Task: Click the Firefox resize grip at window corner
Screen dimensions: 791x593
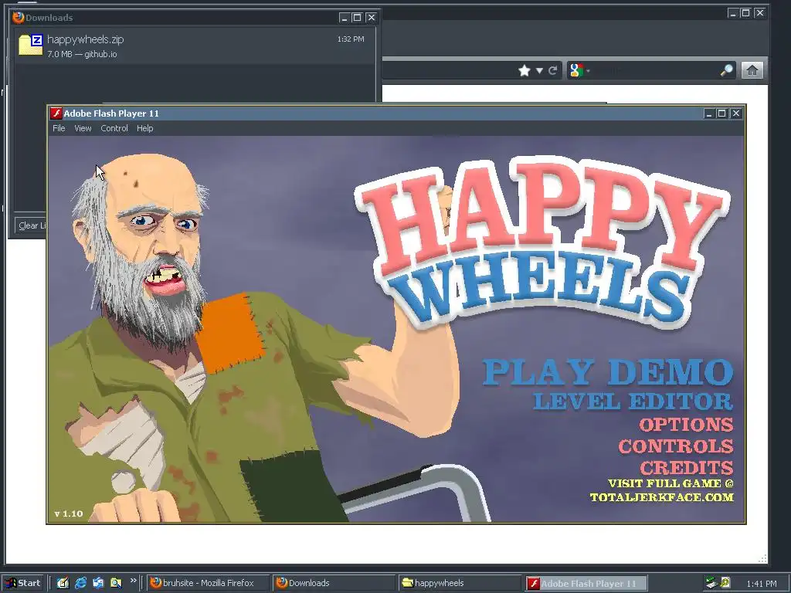Action: coord(762,558)
